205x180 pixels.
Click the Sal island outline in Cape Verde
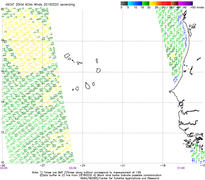point(97,61)
